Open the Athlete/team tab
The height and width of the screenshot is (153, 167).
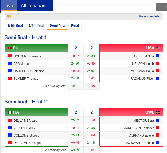coord(34,6)
